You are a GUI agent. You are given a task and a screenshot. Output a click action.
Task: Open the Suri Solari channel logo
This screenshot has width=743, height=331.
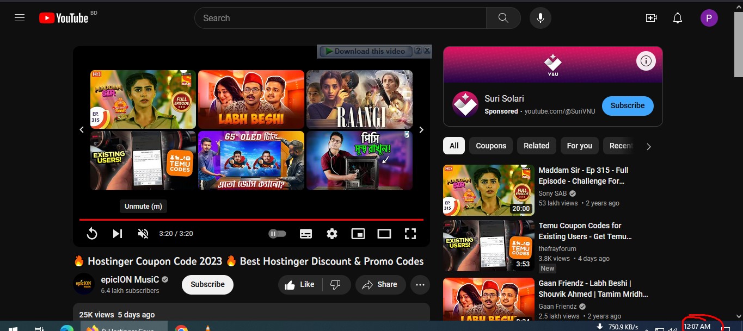pyautogui.click(x=465, y=104)
